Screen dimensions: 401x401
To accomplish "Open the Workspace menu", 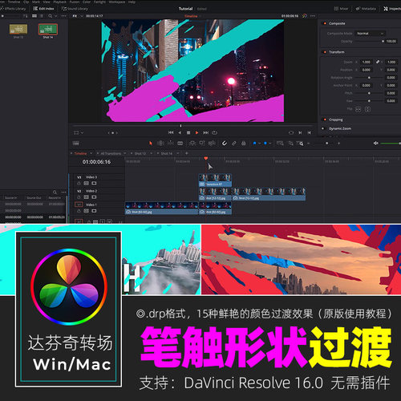I will click(117, 2).
